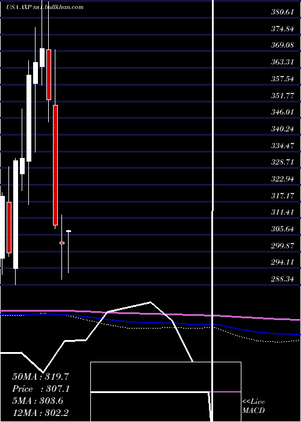Select the Price : 307.1 readout

click(x=41, y=389)
